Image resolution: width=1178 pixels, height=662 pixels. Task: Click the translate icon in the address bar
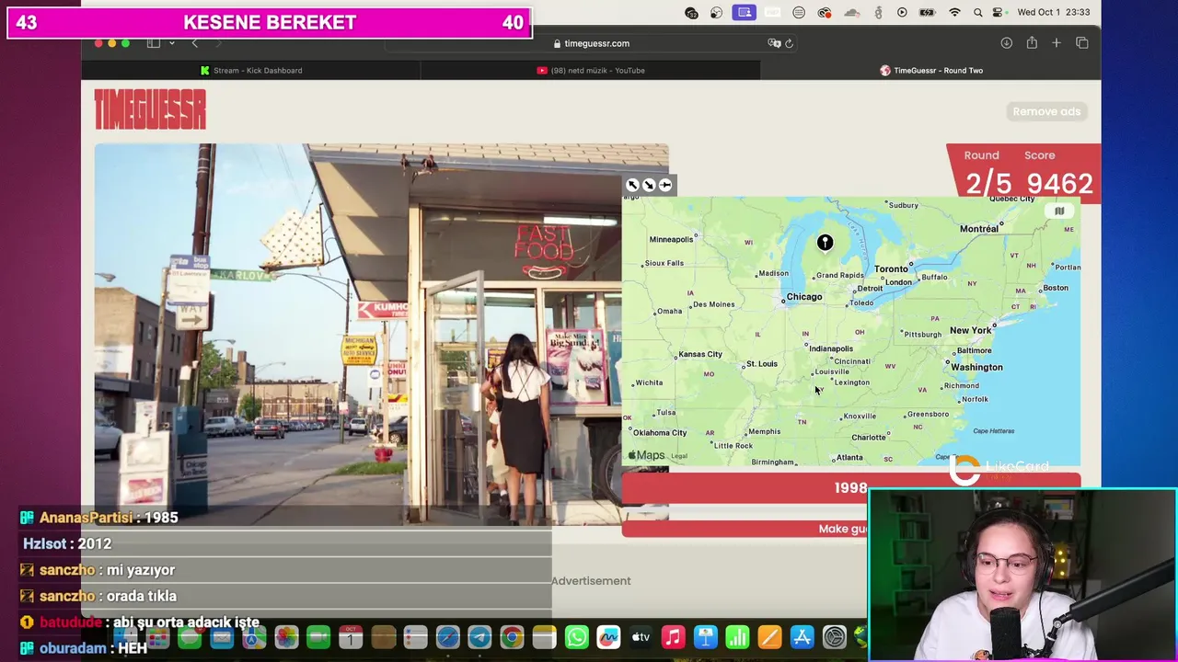[774, 43]
